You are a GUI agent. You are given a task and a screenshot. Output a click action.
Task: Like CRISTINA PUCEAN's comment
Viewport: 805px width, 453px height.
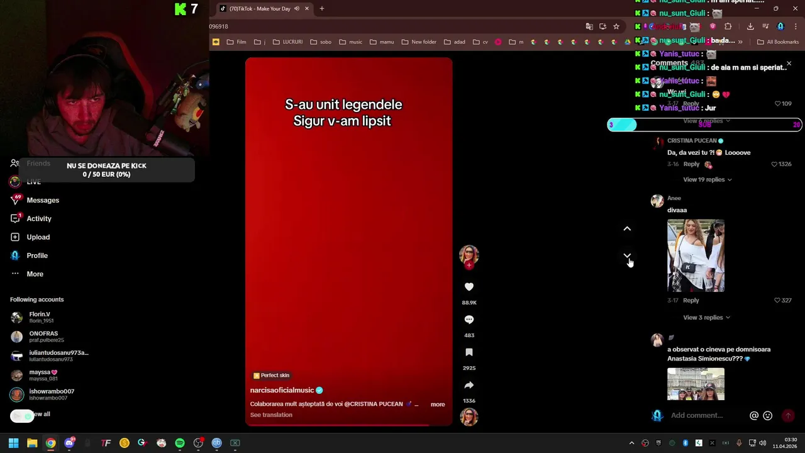tap(775, 164)
